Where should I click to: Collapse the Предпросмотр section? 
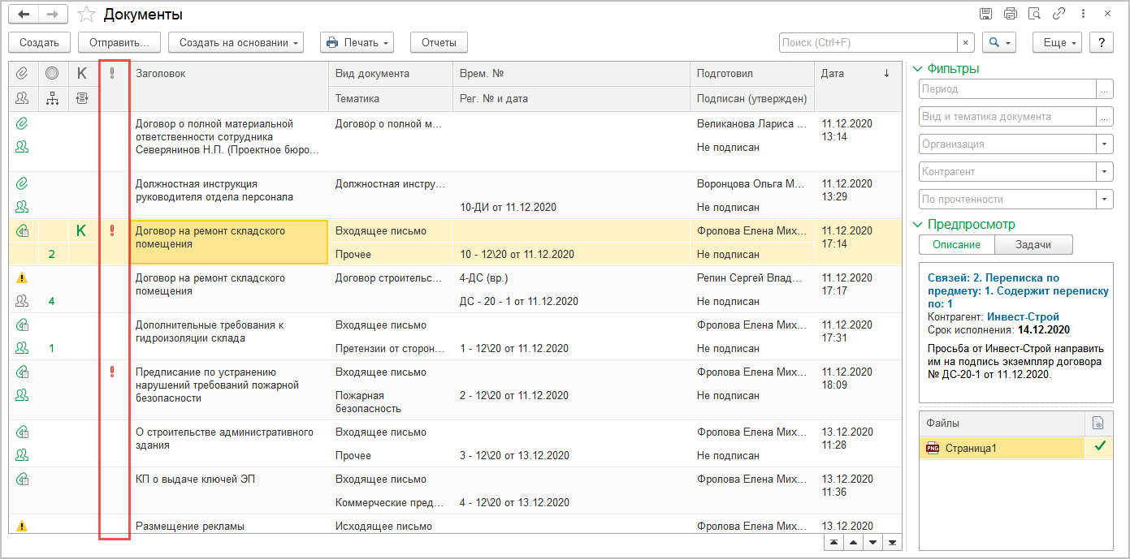(x=918, y=225)
